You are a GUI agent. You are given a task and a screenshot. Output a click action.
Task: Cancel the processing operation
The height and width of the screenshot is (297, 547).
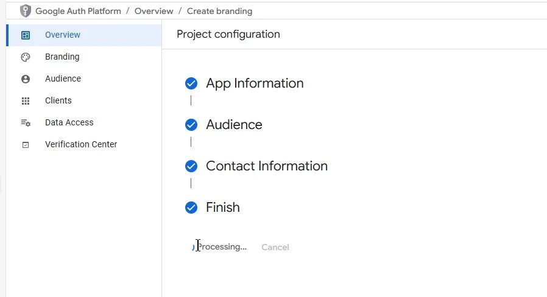click(275, 247)
